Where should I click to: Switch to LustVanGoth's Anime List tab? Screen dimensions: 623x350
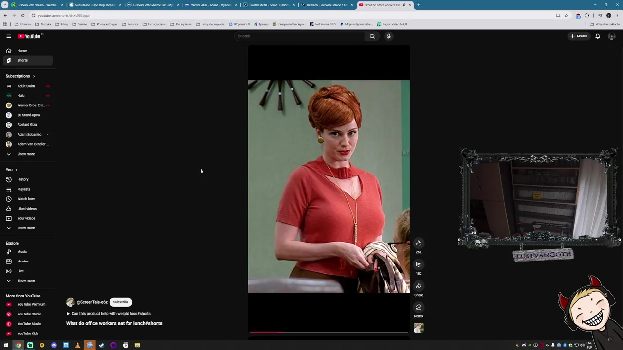tap(153, 5)
